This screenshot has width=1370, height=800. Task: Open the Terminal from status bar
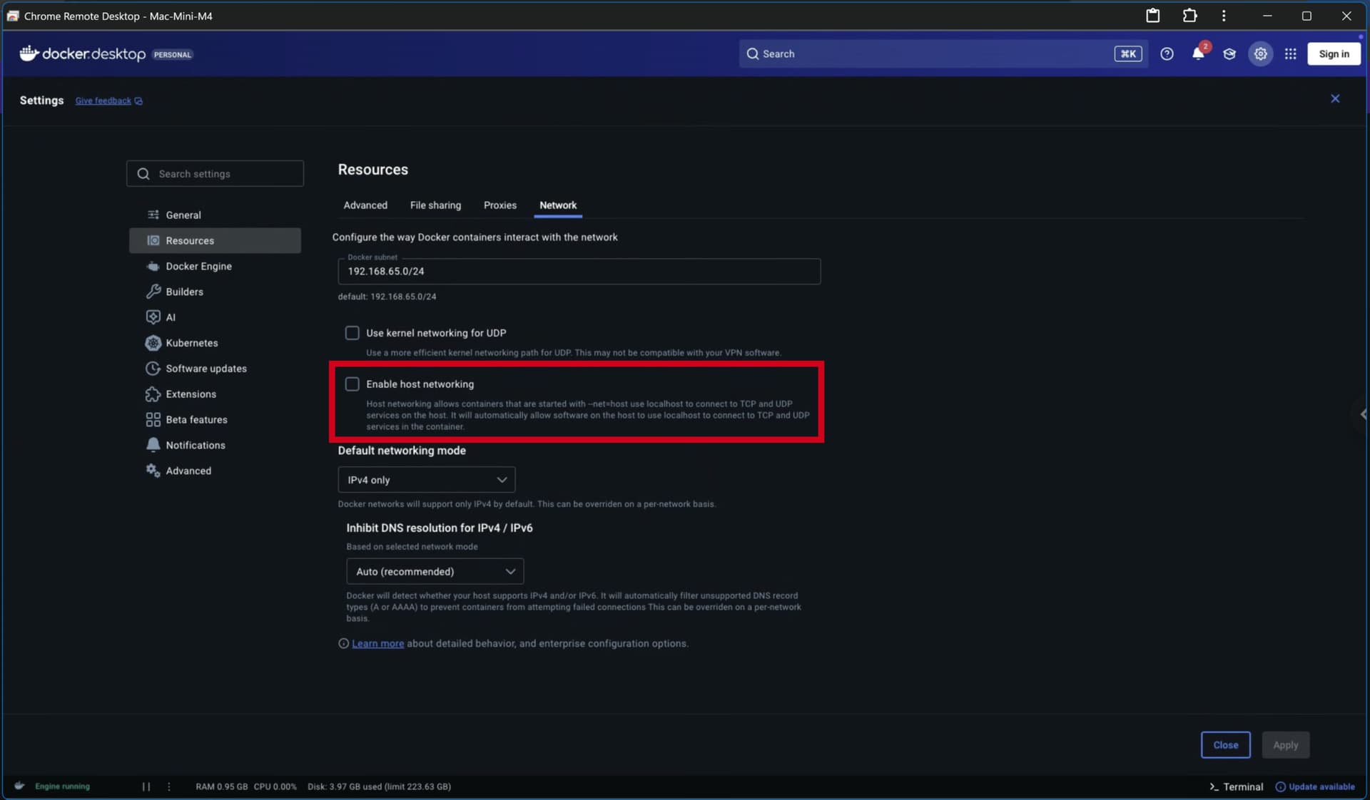[1236, 786]
